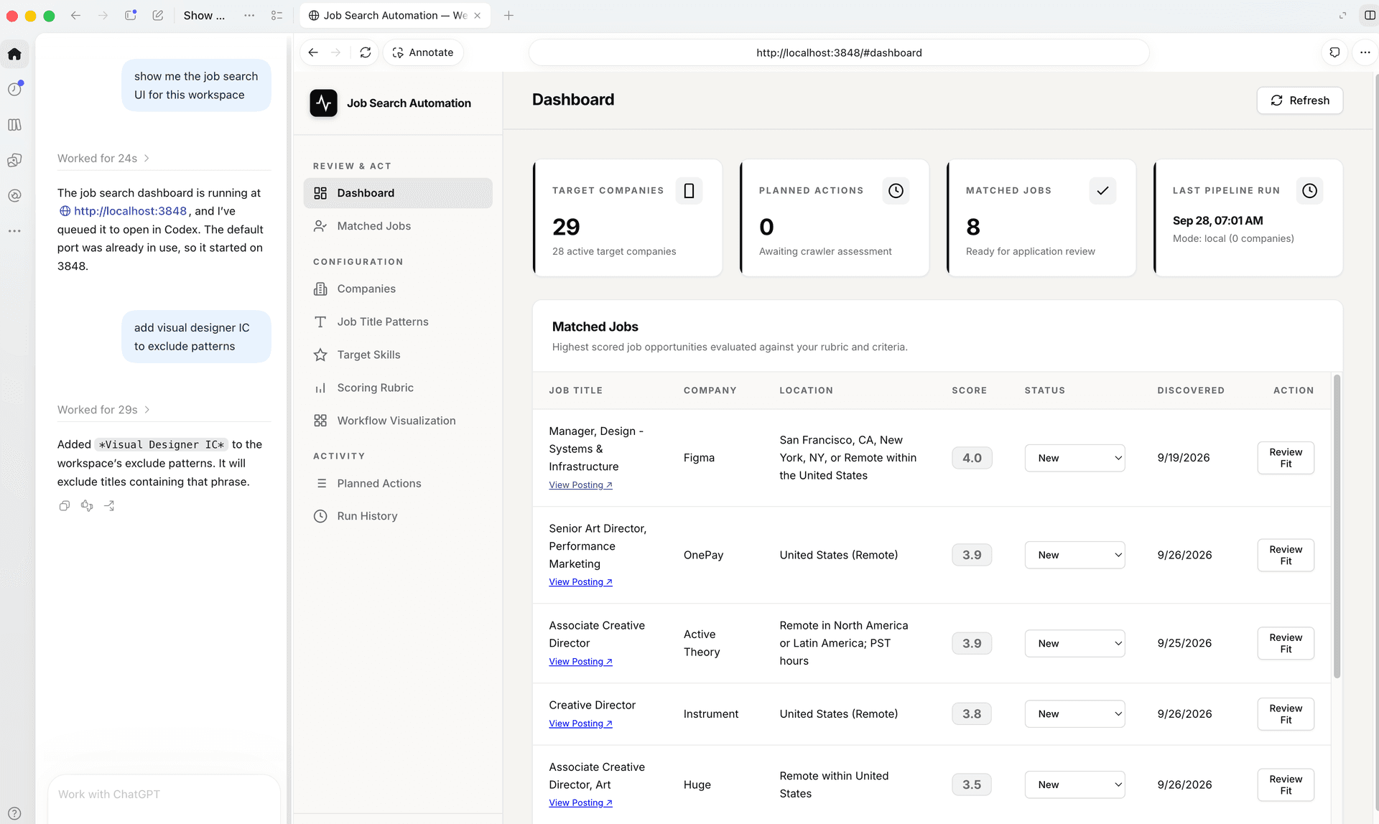Open status dropdown for Figma job
The height and width of the screenshot is (824, 1379).
point(1074,458)
